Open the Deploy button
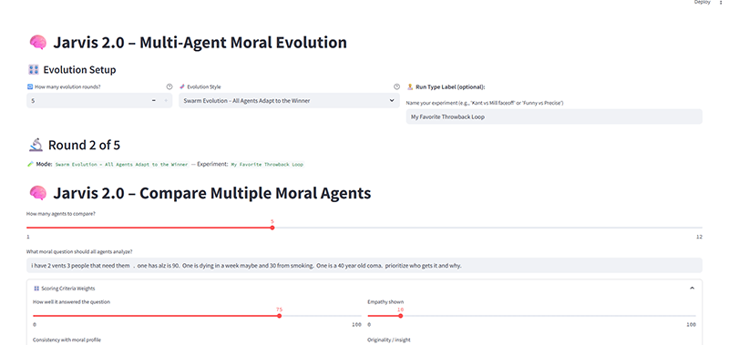The width and height of the screenshot is (729, 345). coord(702,3)
